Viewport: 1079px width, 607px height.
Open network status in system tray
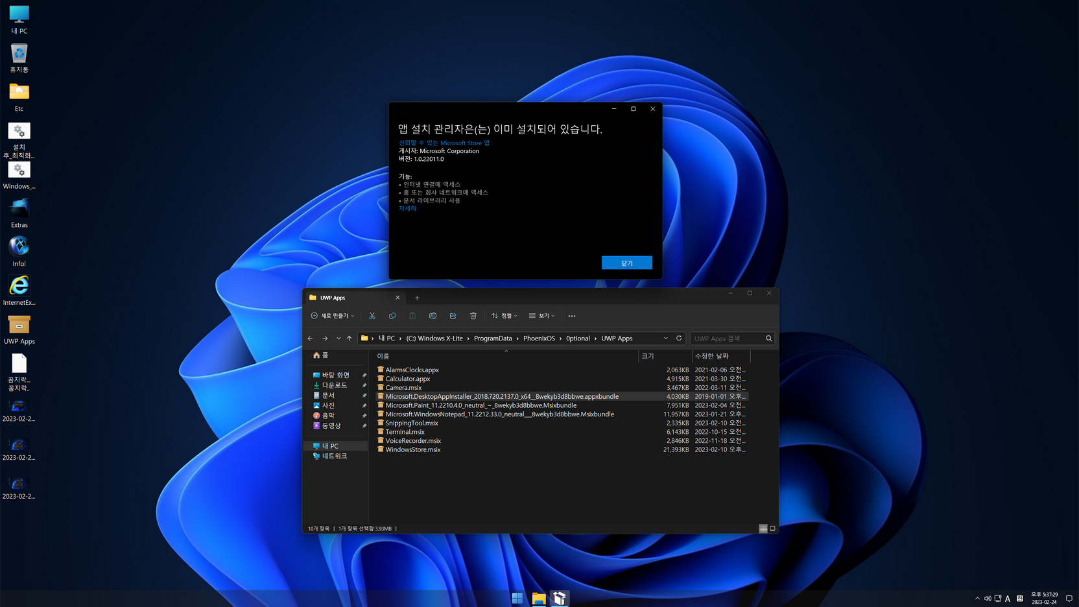998,599
